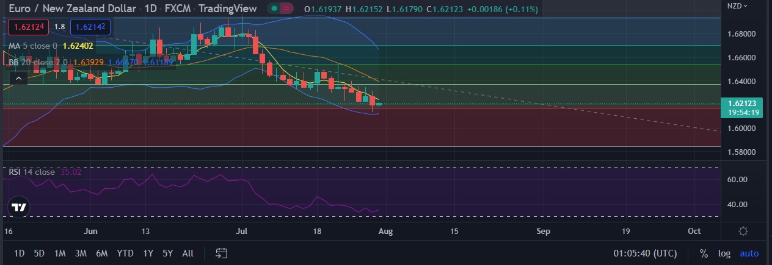Set range to 1D
772x265 pixels.
(x=20, y=253)
